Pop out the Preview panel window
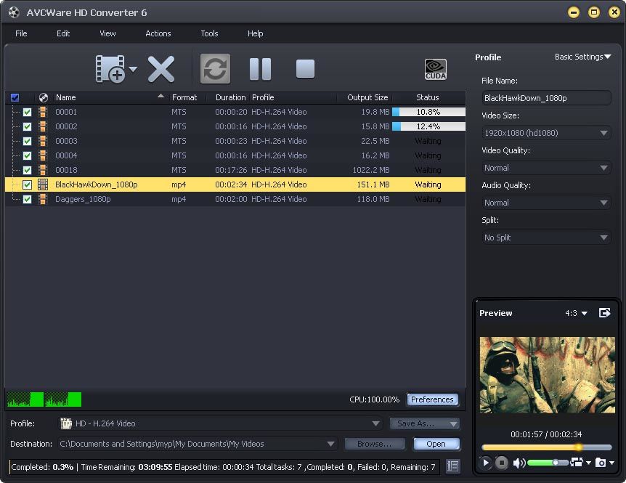The image size is (626, 483). tap(605, 313)
